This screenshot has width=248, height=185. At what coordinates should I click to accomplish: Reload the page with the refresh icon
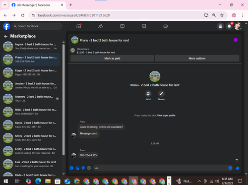click(x=23, y=15)
